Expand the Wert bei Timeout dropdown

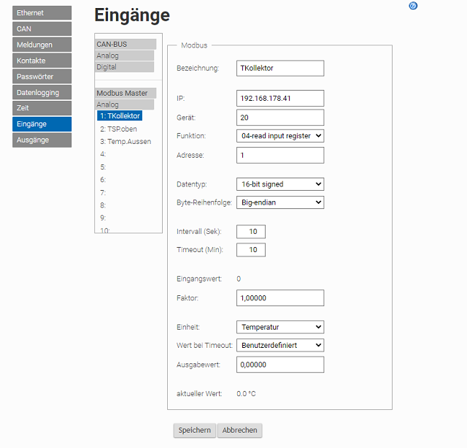(x=280, y=345)
